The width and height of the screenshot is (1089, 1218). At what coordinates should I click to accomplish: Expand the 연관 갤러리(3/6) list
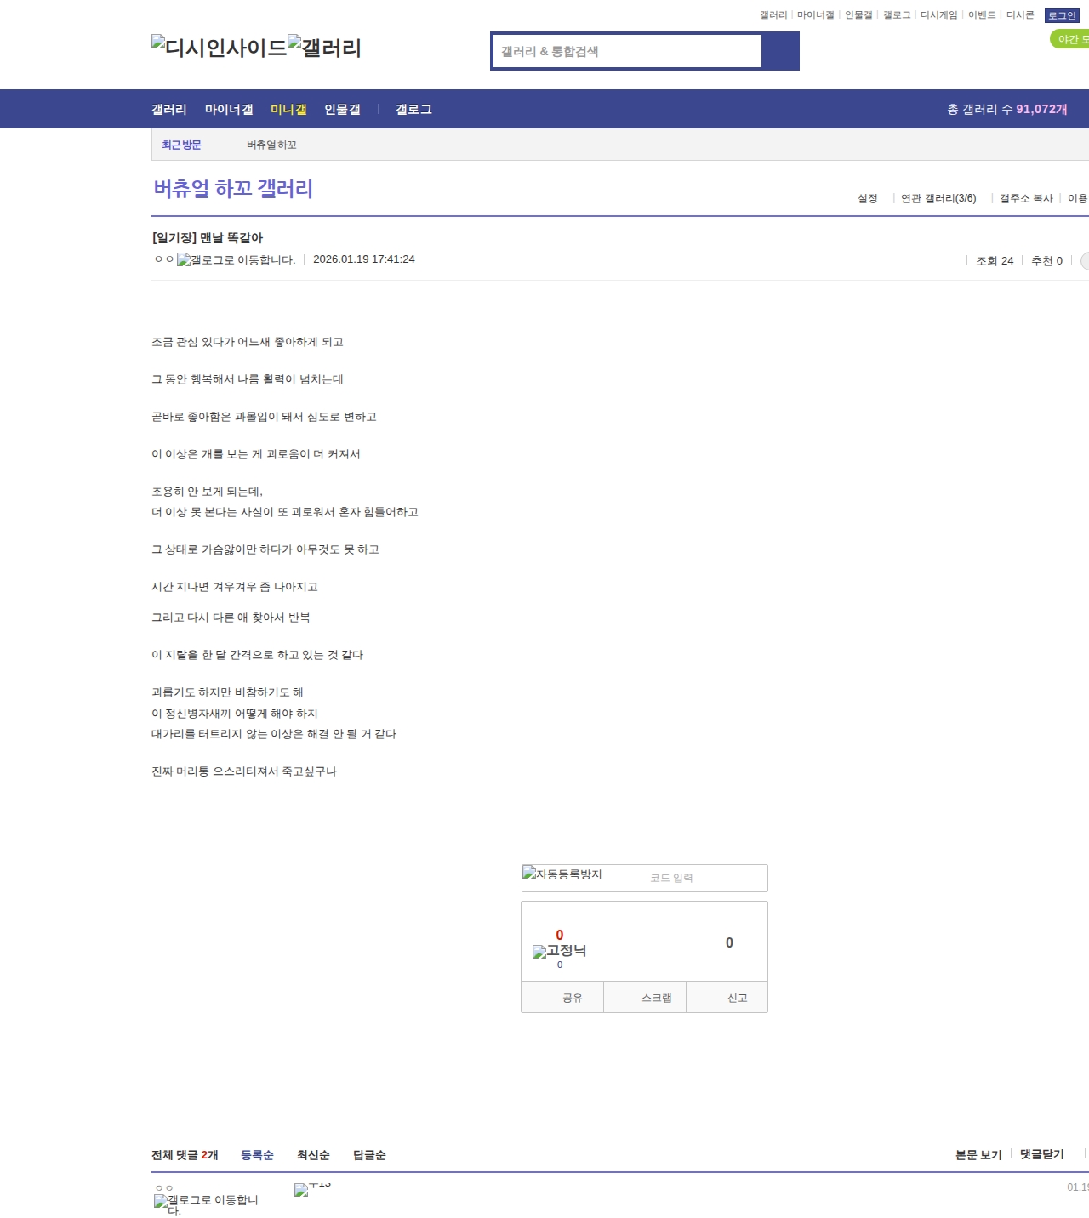point(938,197)
